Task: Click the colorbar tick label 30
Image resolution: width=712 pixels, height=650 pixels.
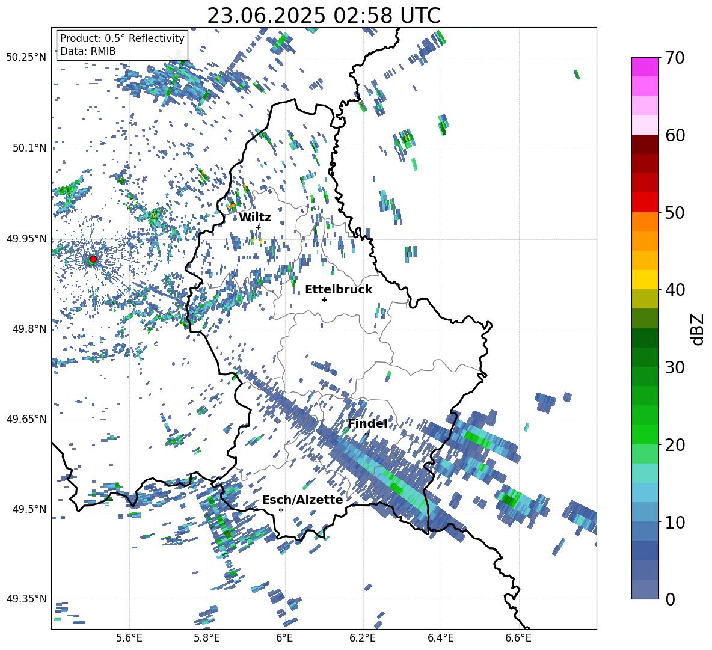Action: point(675,367)
